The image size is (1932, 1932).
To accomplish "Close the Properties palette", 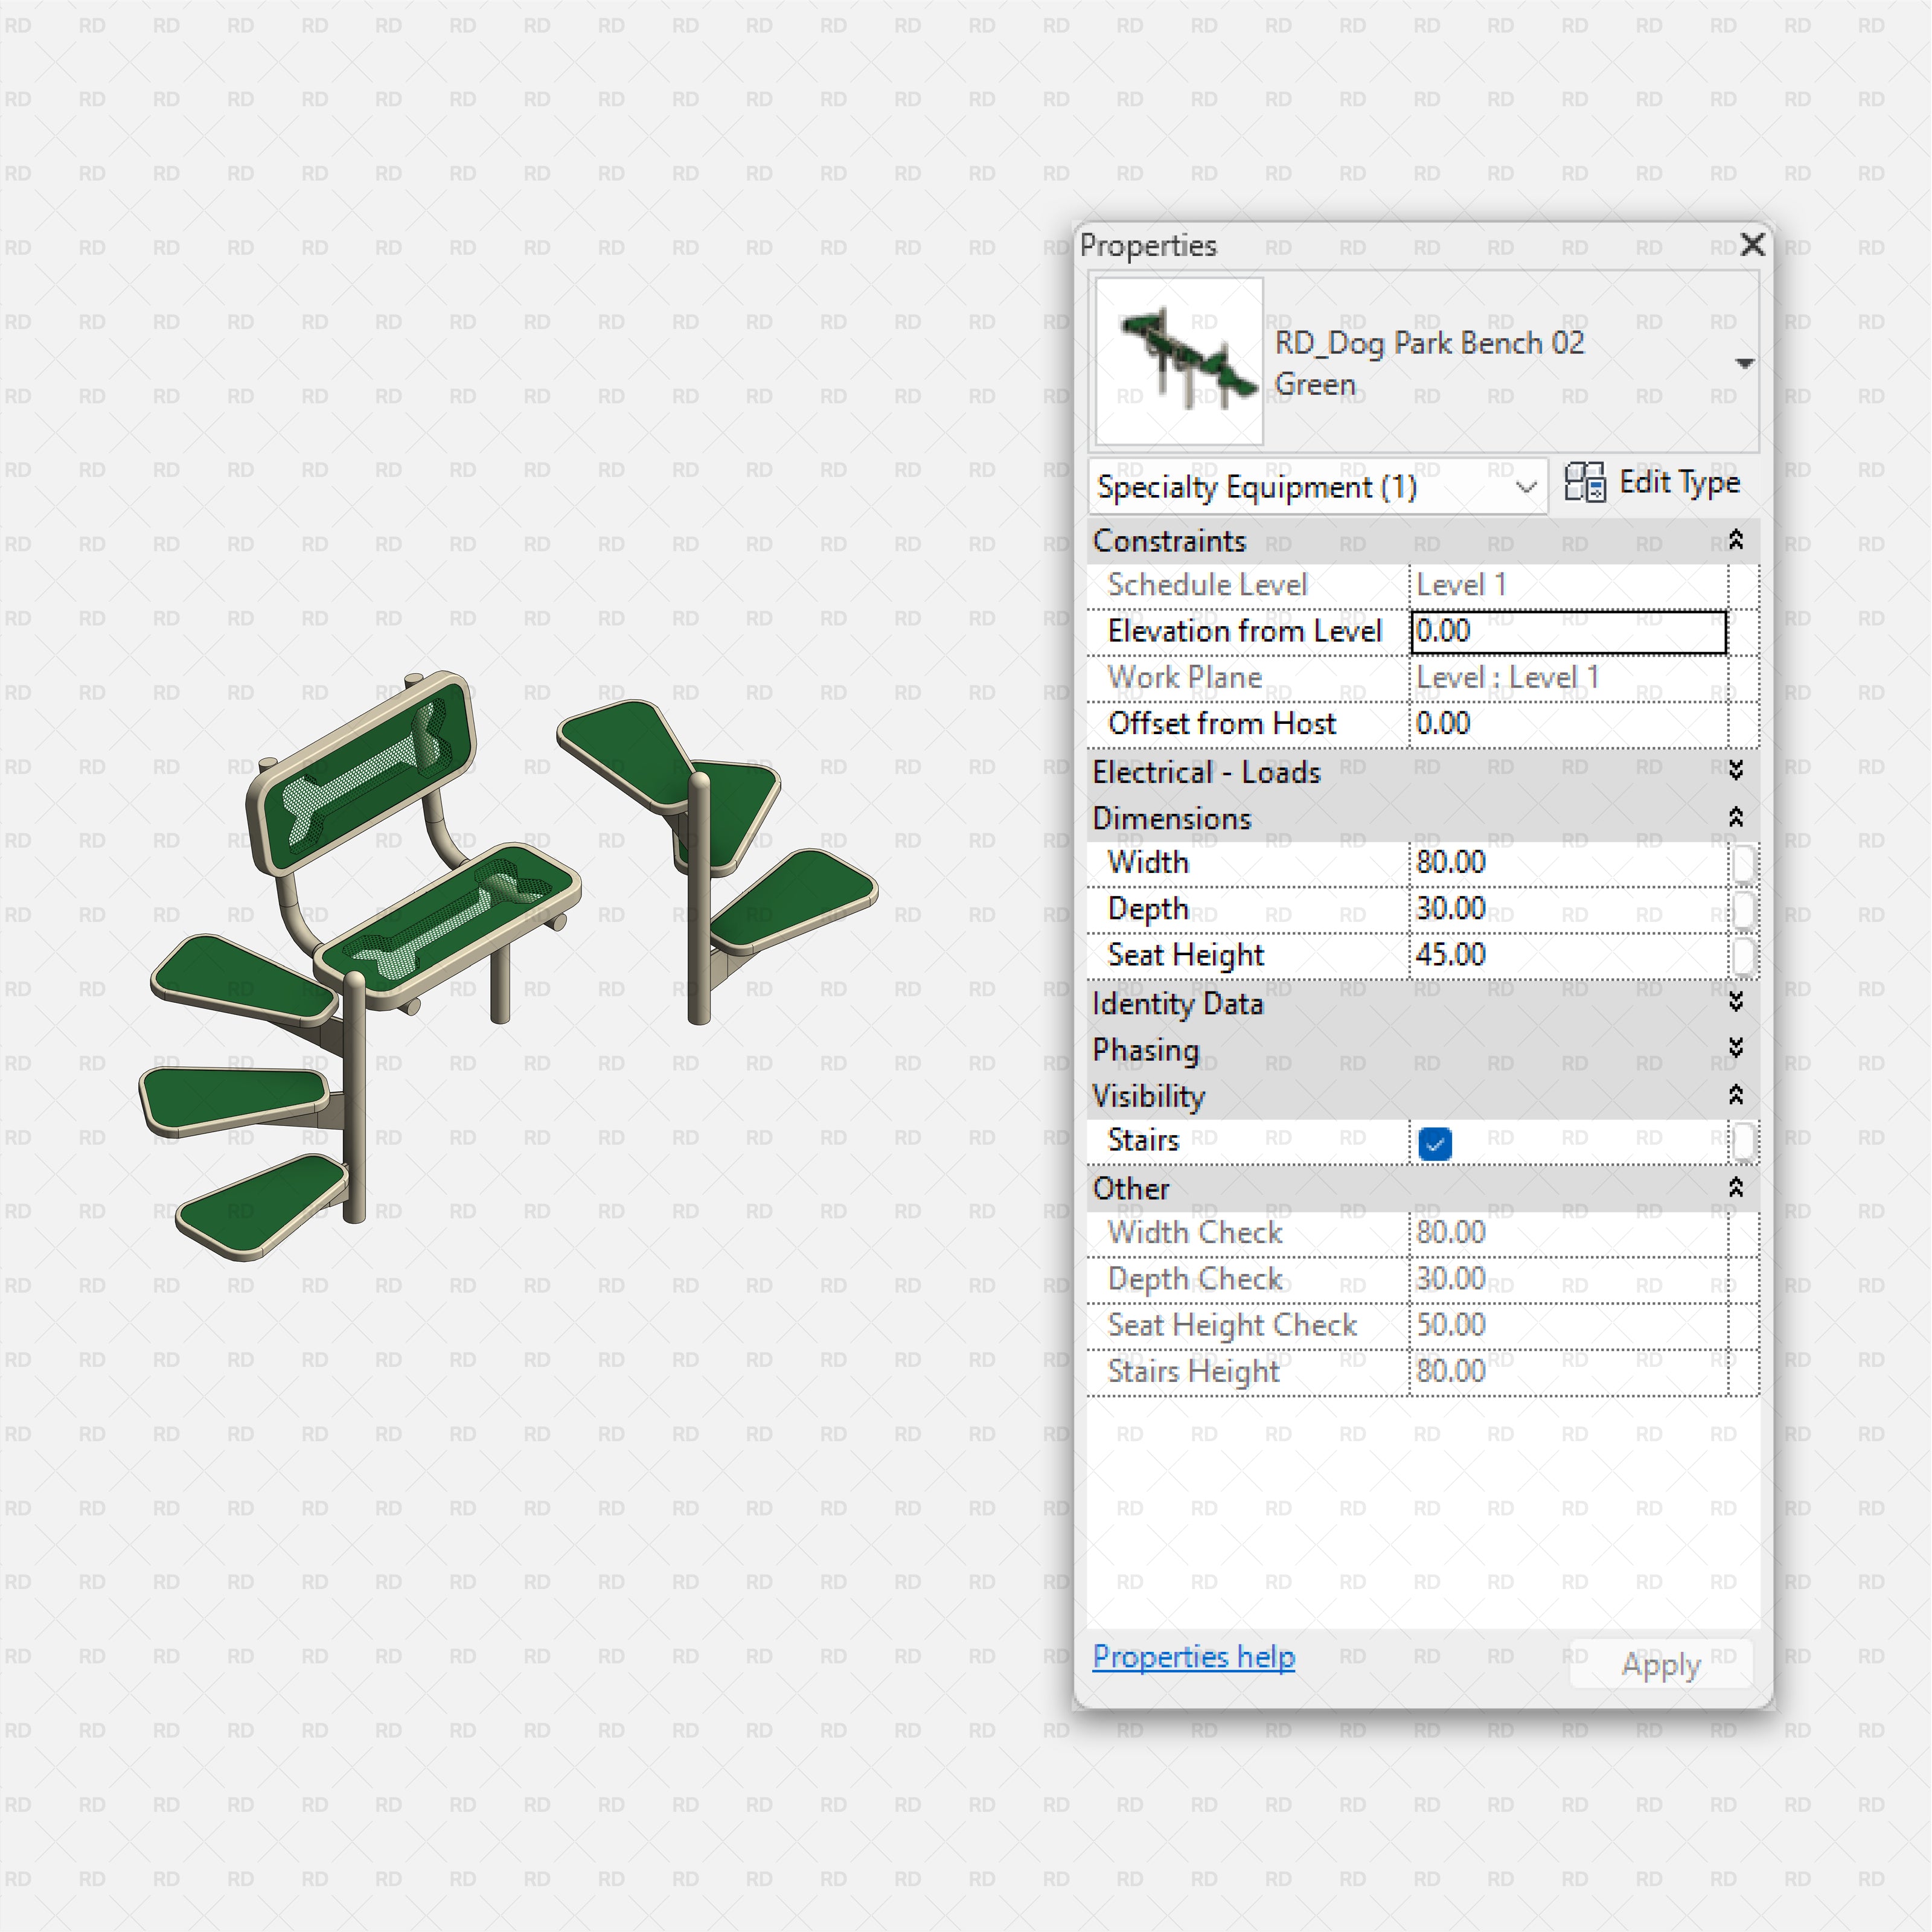I will tap(1752, 245).
